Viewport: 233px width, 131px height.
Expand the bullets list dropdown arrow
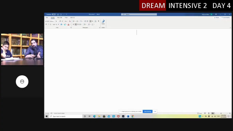click(x=75, y=21)
